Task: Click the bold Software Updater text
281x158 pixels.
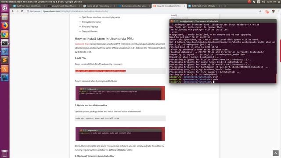Action: coord(117,150)
